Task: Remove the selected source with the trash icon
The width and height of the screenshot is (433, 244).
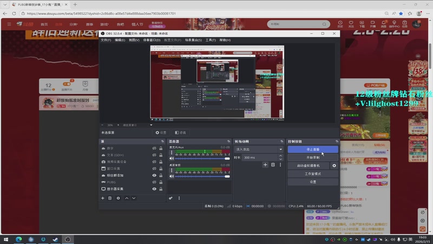Action: 110,198
